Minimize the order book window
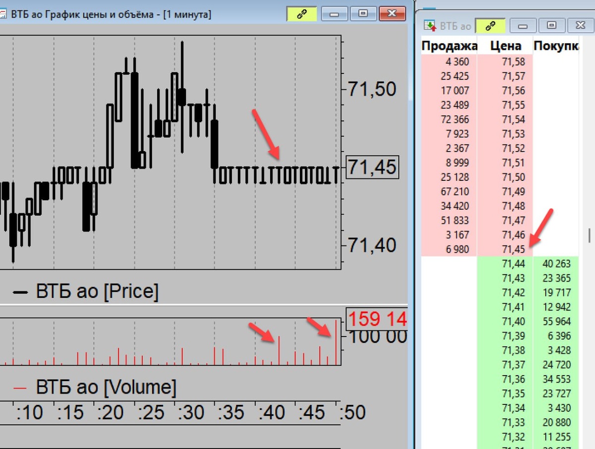Viewport: 595px width, 449px height. 523,25
